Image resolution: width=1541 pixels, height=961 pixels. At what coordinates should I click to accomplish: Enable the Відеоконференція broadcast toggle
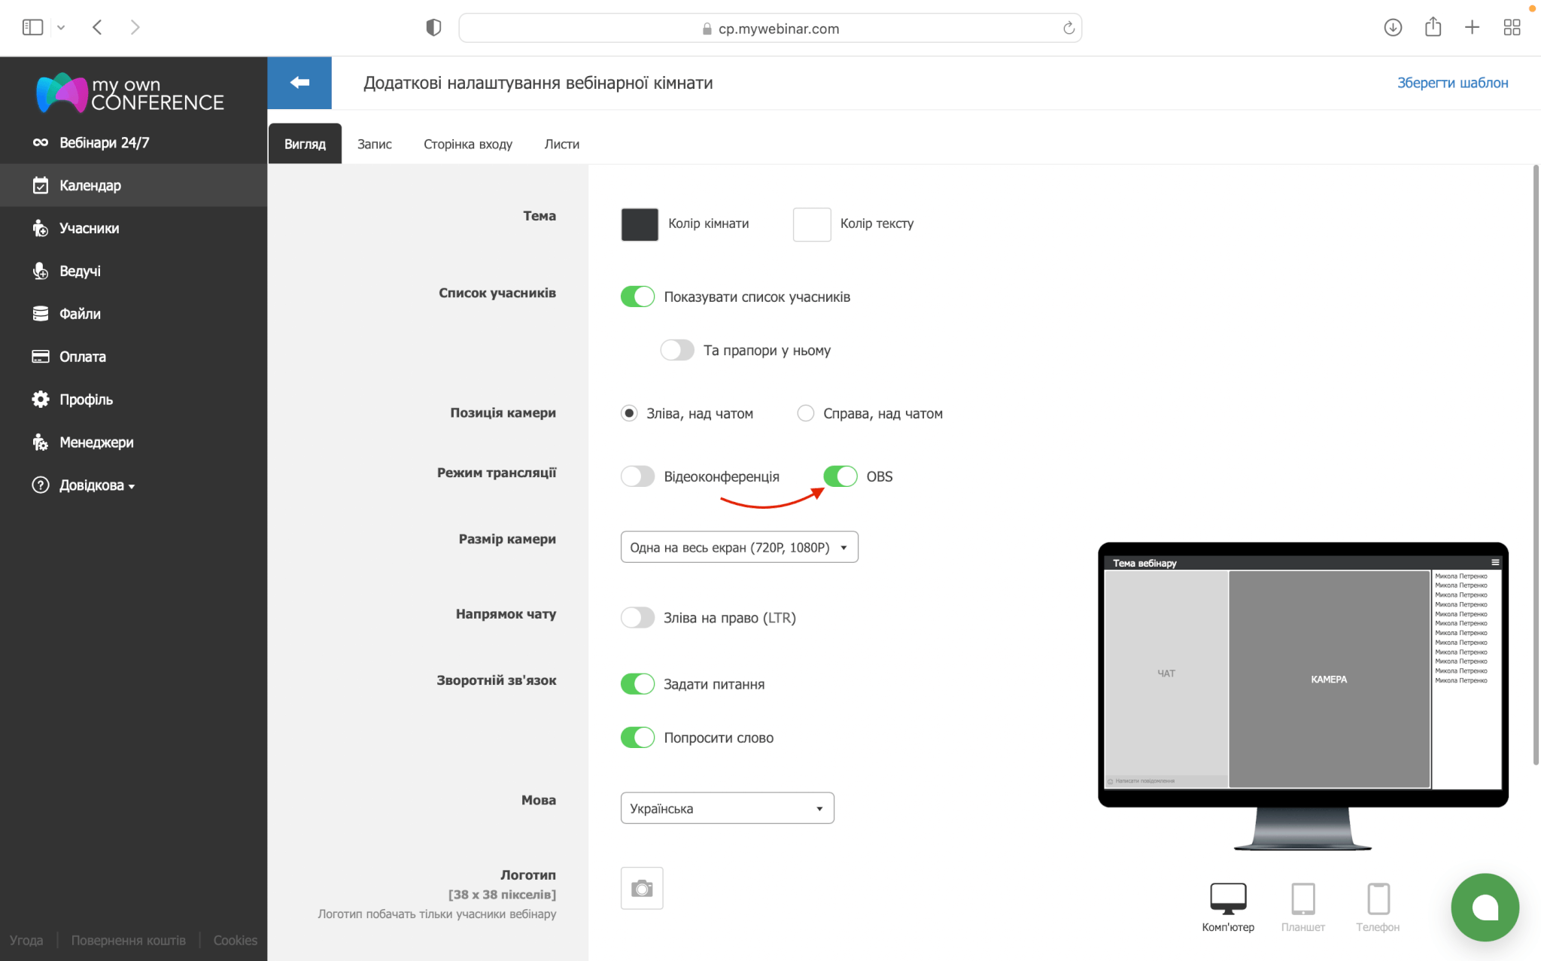637,476
